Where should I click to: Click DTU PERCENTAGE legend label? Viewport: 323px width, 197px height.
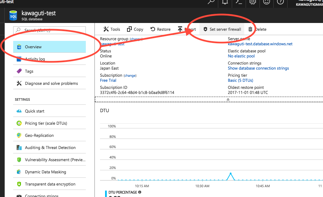123,192
